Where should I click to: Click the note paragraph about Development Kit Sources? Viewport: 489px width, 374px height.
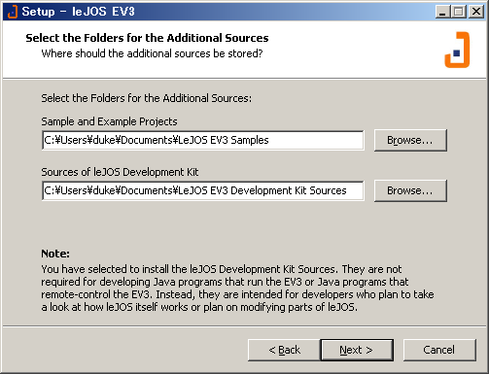[x=237, y=288]
